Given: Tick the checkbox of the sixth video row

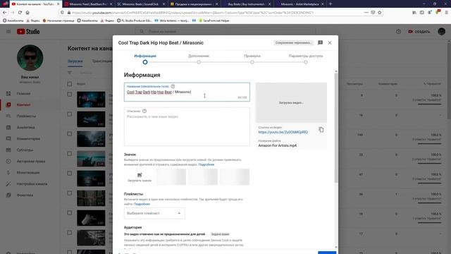Looking at the screenshot, I should 70,193.
